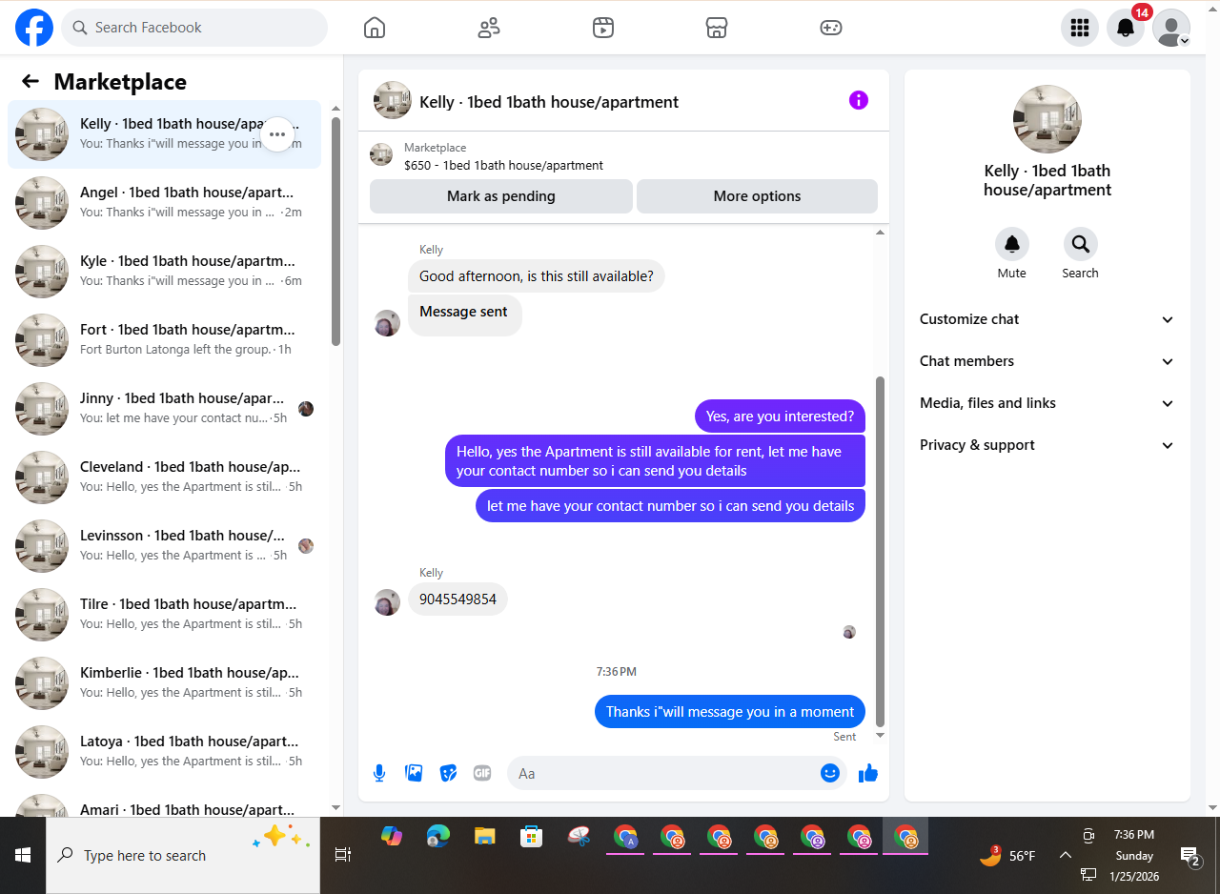Screen dimensions: 1220x894
Task: Click the chat title Kelly · 1bed 1bath house/apartment
Action: pyautogui.click(x=549, y=102)
